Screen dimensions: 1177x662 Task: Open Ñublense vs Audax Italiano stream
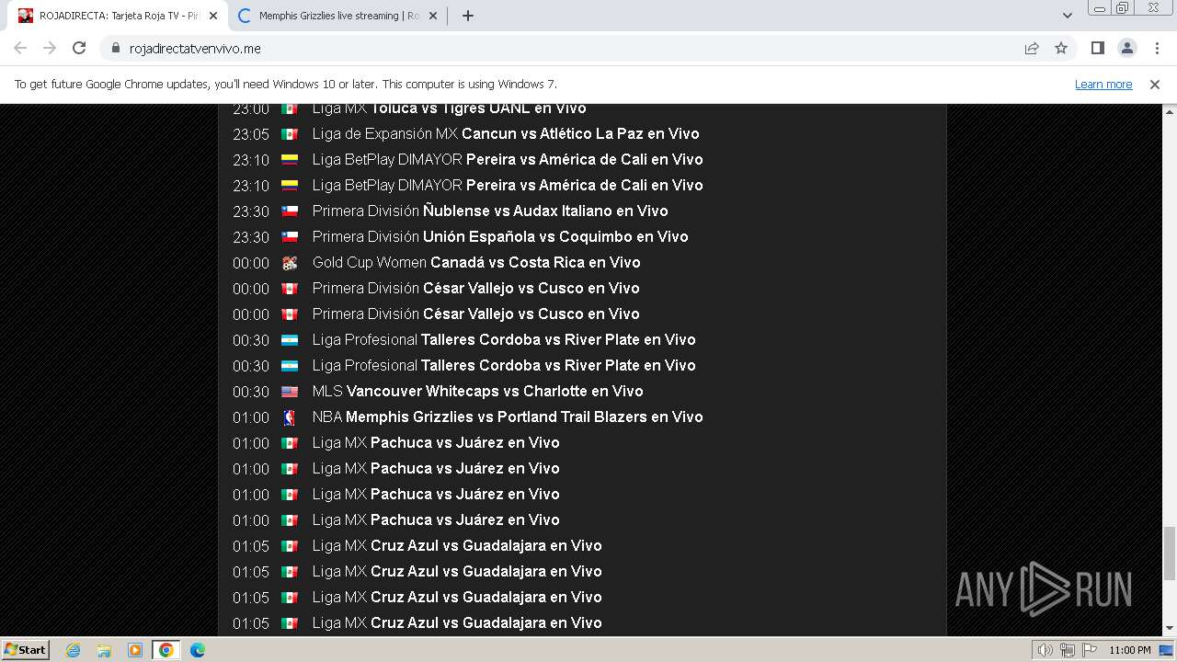[545, 211]
